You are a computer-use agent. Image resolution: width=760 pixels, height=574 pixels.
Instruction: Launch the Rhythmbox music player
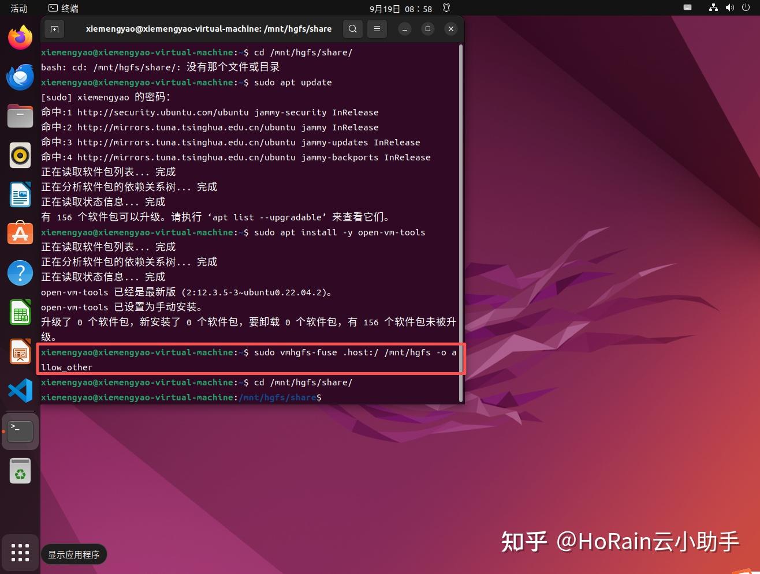pyautogui.click(x=20, y=155)
